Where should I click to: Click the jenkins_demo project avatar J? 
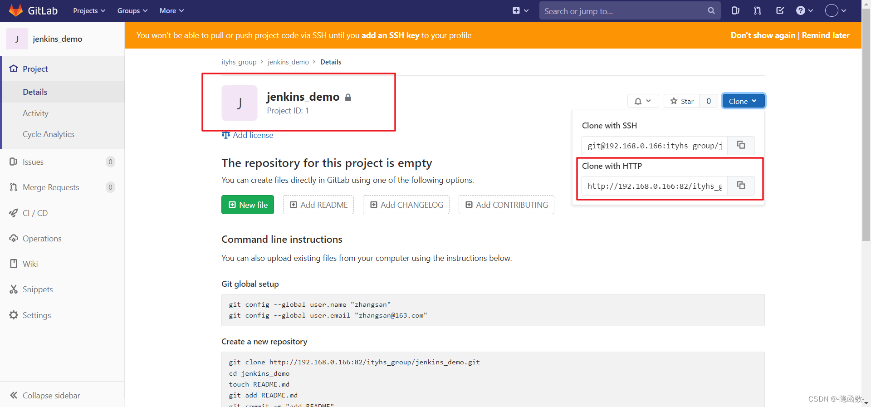pos(240,103)
